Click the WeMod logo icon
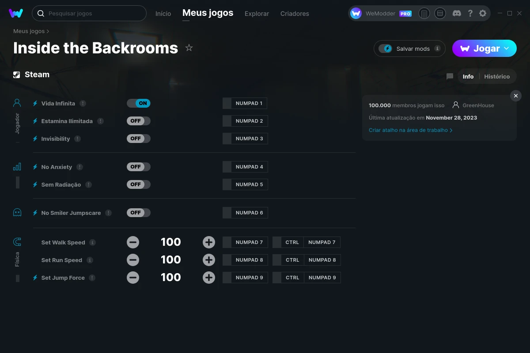530x353 pixels. click(16, 13)
